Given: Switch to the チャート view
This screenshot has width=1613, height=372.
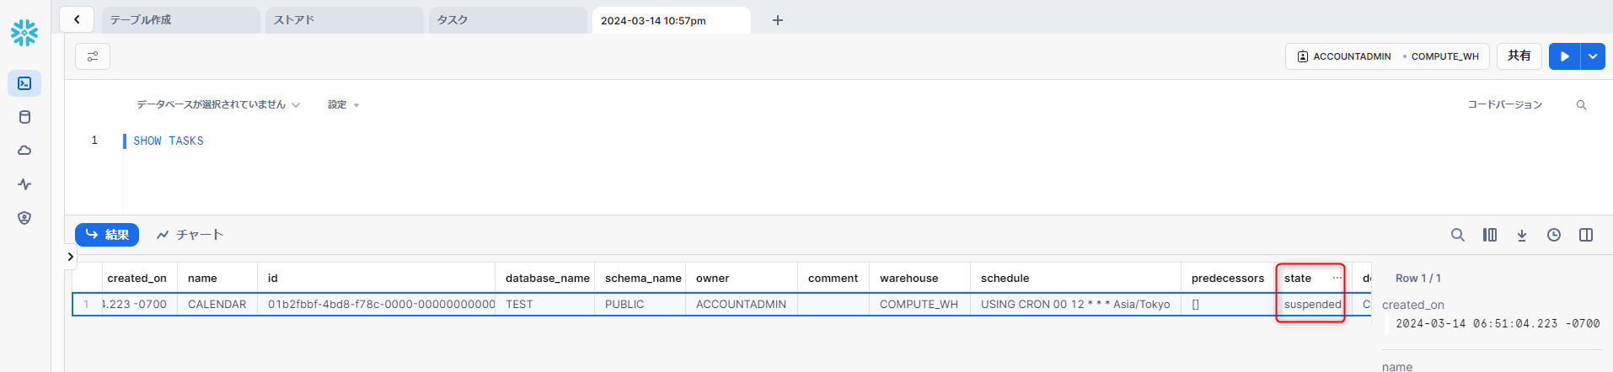Looking at the screenshot, I should point(190,235).
